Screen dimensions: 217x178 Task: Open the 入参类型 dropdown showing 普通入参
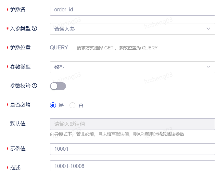tap(133, 29)
